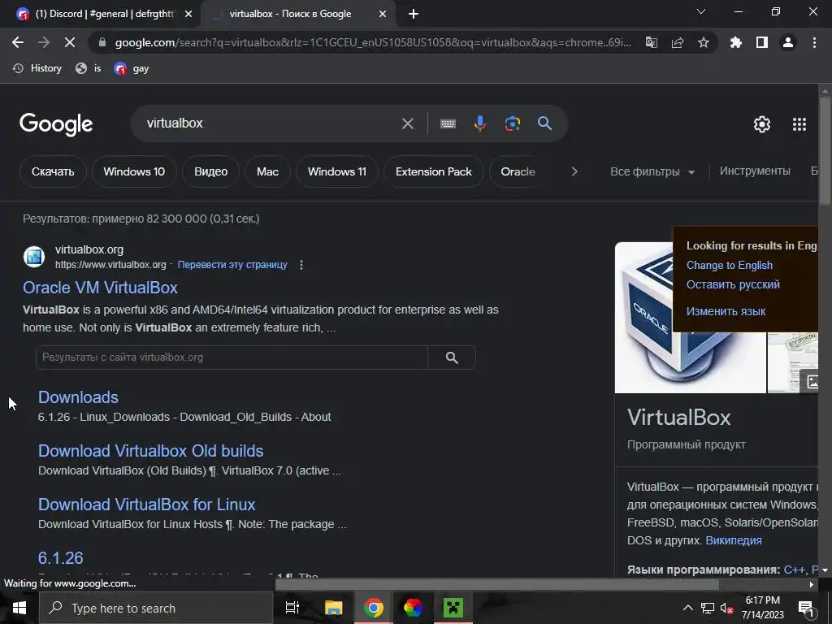
Task: Show hidden system tray icons
Action: click(x=687, y=608)
